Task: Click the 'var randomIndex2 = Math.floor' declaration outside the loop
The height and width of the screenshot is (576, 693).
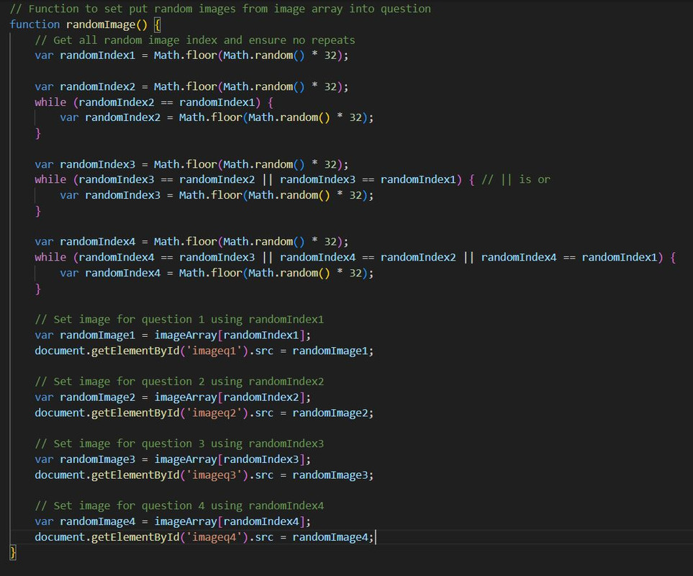Action: point(191,86)
